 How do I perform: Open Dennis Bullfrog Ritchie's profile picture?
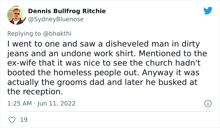click(x=16, y=15)
